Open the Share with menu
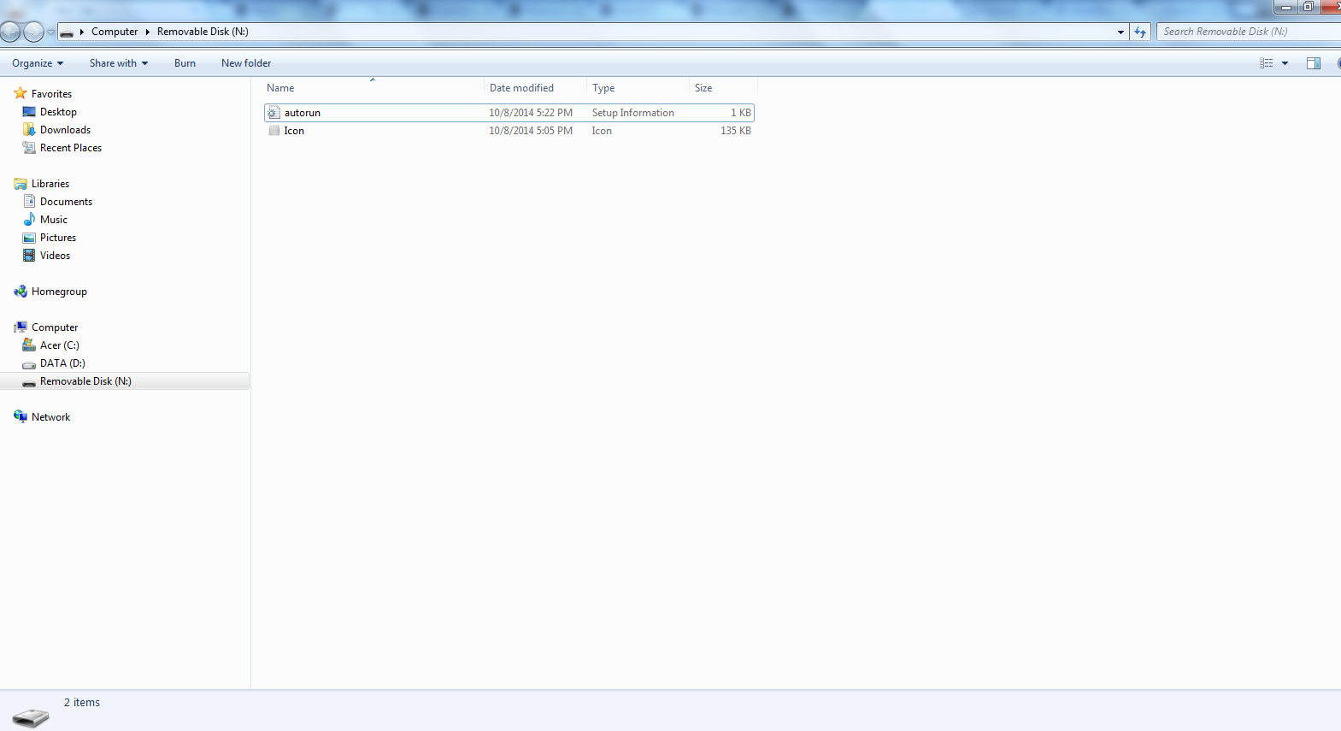 click(x=119, y=63)
